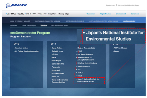Click the JAMCO entry

(80, 73)
